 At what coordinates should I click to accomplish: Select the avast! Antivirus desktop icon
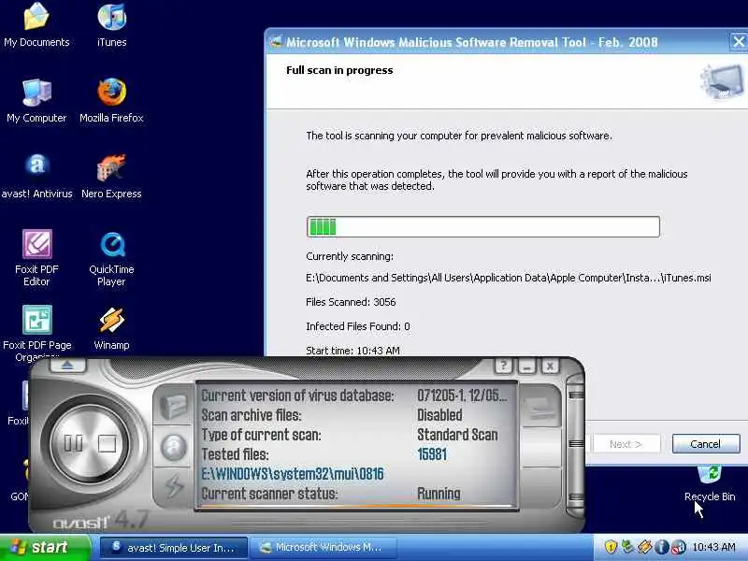point(36,177)
